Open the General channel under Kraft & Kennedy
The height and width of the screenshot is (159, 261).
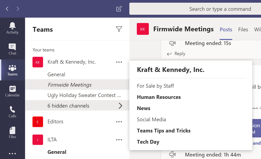[x=56, y=75]
